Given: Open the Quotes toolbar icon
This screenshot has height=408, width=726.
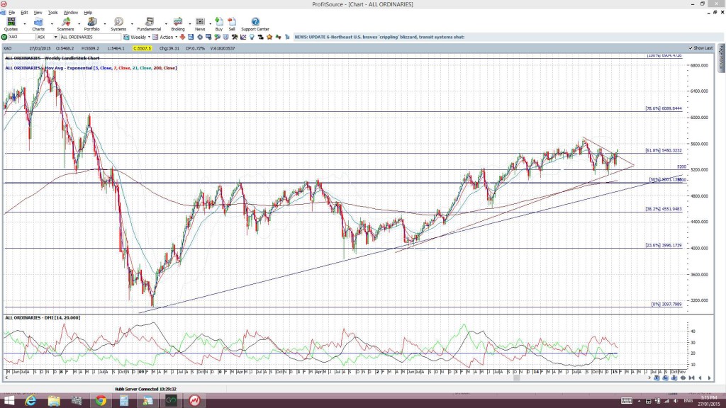Looking at the screenshot, I should click(11, 24).
